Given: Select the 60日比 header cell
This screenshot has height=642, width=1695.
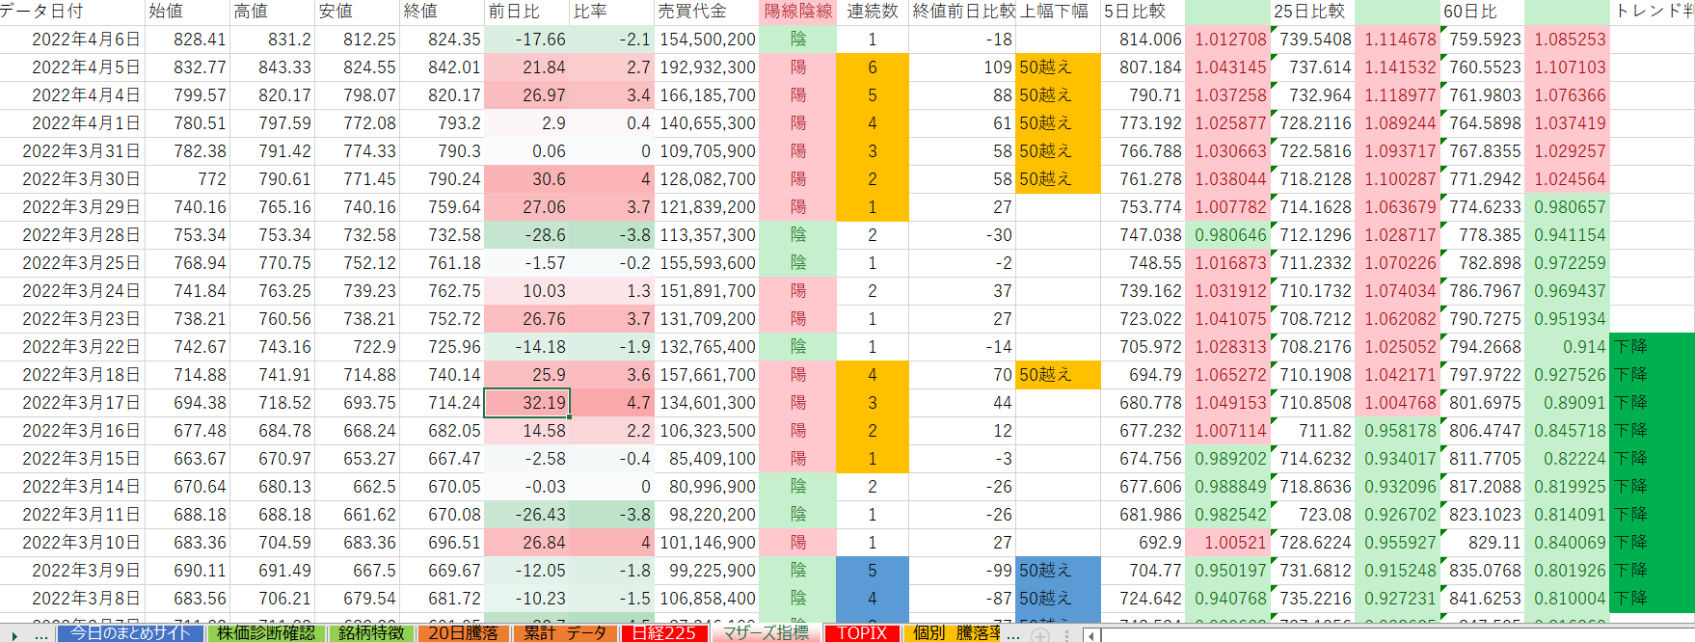Looking at the screenshot, I should [1482, 12].
